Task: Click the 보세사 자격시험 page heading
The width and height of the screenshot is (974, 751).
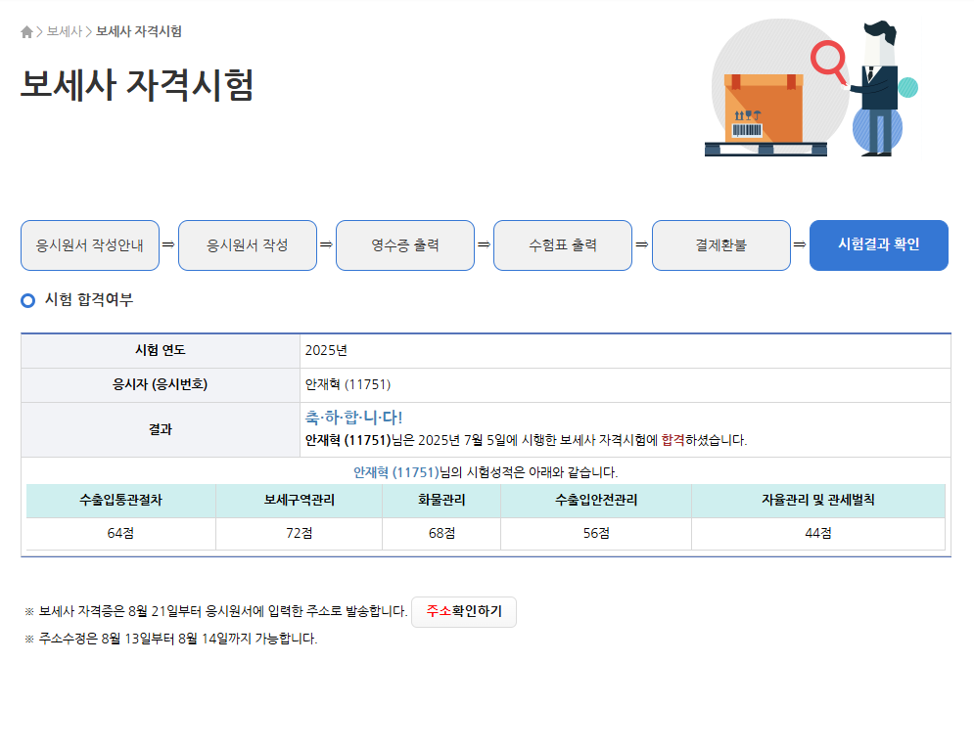Action: click(137, 85)
